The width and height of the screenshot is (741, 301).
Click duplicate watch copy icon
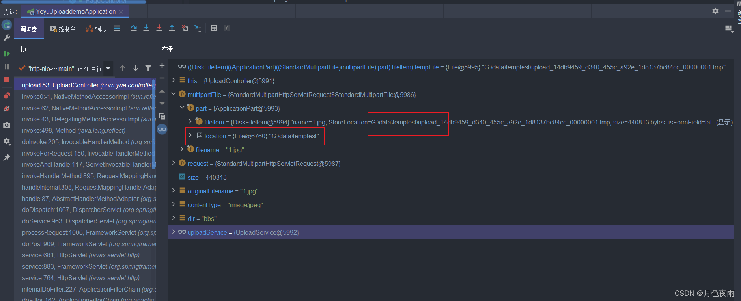pyautogui.click(x=162, y=117)
